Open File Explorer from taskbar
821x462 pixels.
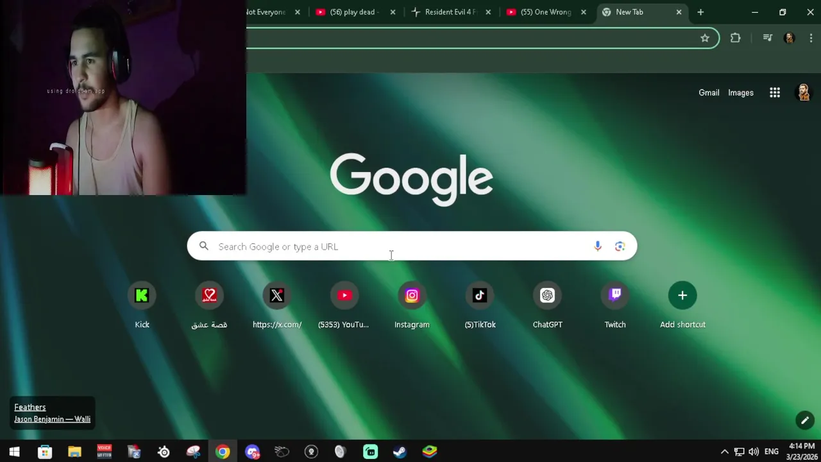click(x=74, y=452)
